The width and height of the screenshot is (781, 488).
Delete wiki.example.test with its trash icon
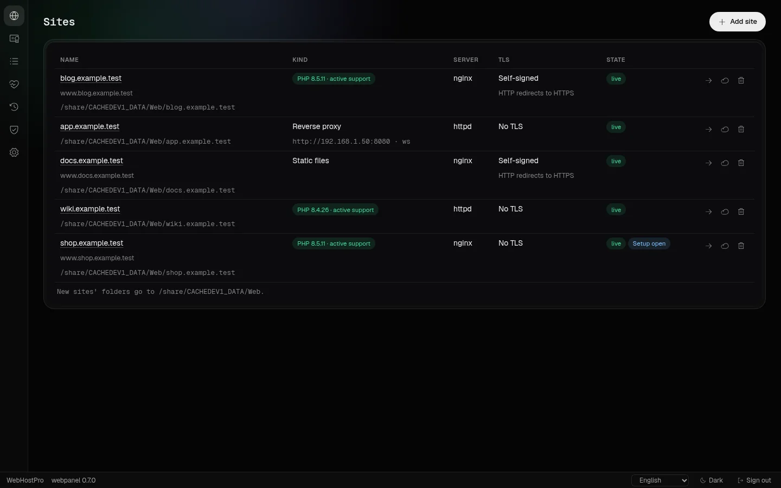[741, 211]
